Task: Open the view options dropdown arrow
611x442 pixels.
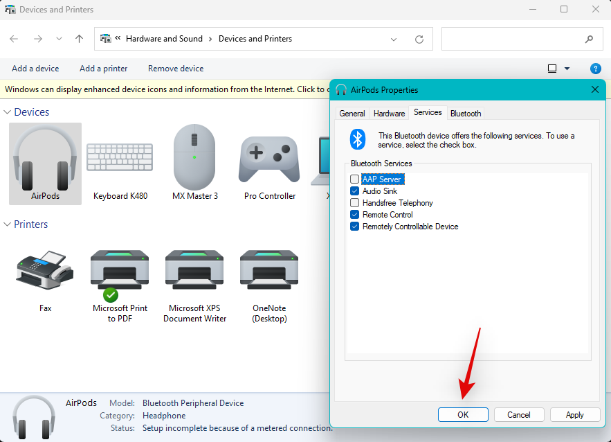Action: (x=567, y=69)
